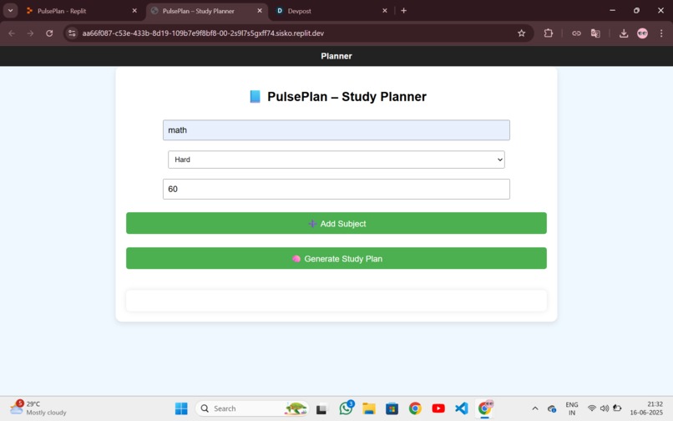The height and width of the screenshot is (421, 673).
Task: Click the battery tray icon
Action: pyautogui.click(x=617, y=408)
